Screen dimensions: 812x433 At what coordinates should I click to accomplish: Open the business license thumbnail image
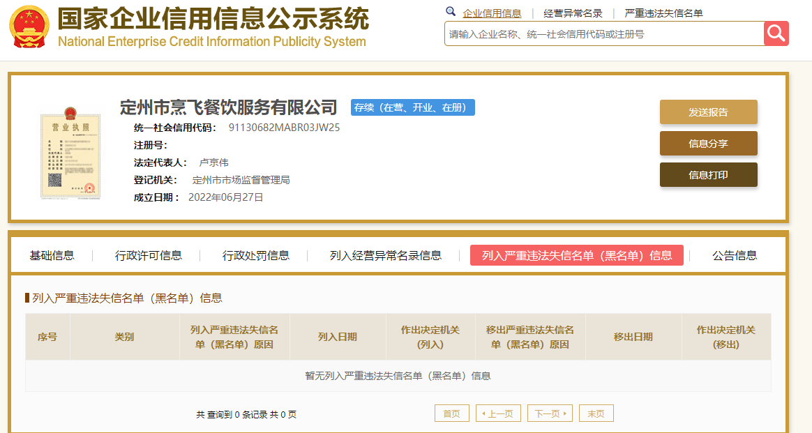click(70, 153)
